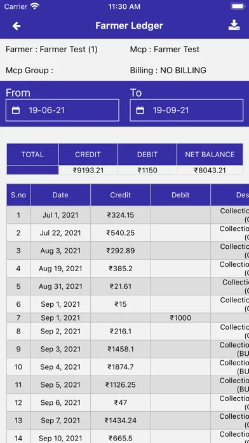Download the ledger with the download icon
This screenshot has height=443, width=249.
tap(234, 25)
